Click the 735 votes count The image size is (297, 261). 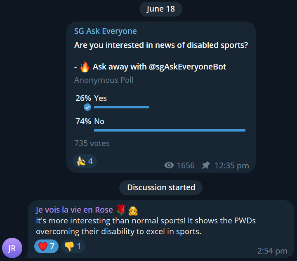click(92, 143)
